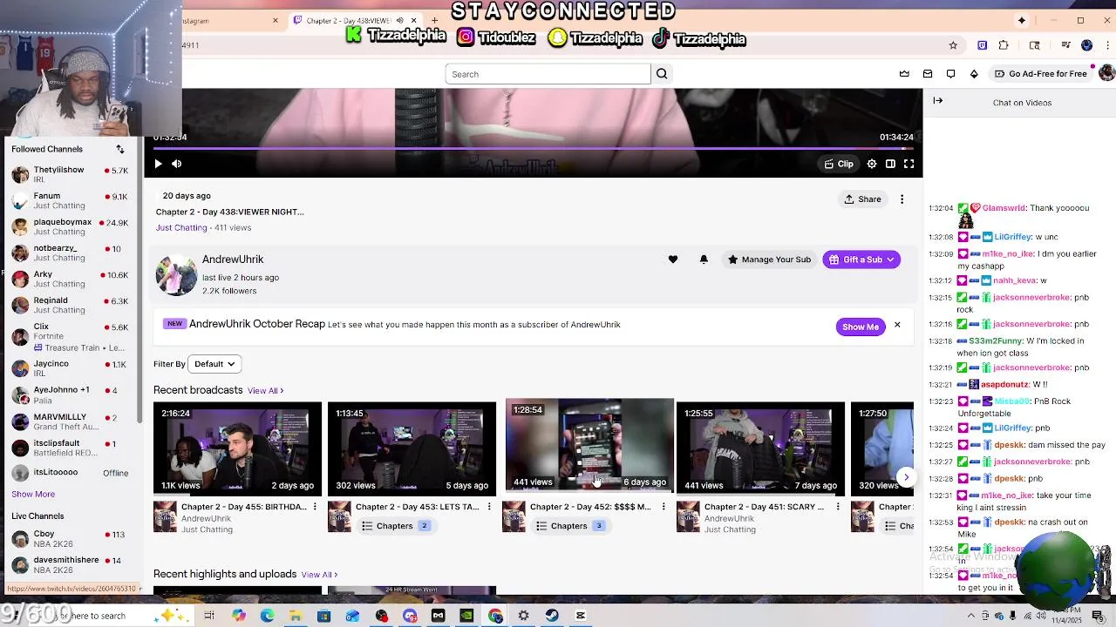
Task: Open File Explorer from taskbar
Action: (296, 616)
